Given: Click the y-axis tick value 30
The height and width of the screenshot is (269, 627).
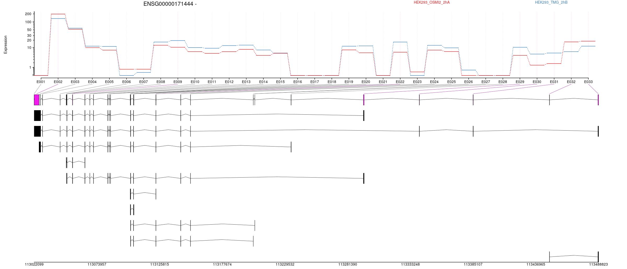Looking at the screenshot, I should 29,36.
